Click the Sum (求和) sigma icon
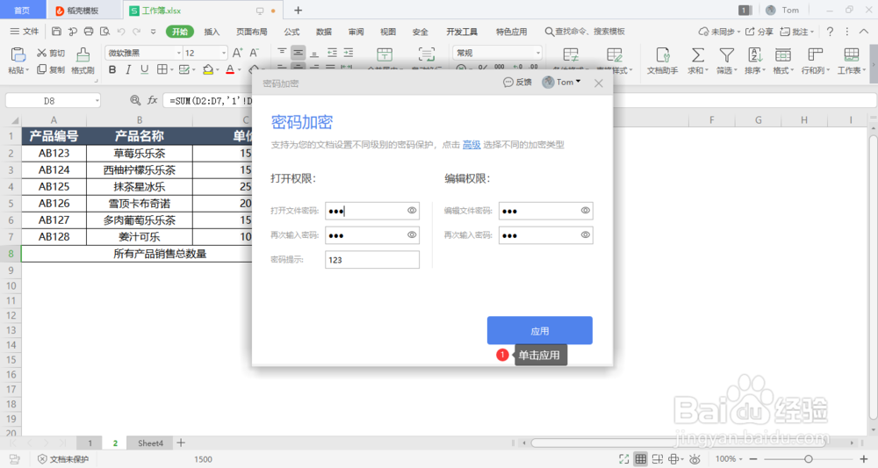Image resolution: width=878 pixels, height=468 pixels. 698,54
